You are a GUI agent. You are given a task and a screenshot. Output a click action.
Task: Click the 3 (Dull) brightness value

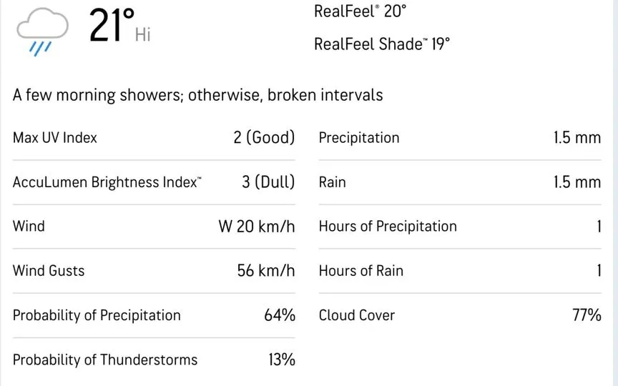268,182
